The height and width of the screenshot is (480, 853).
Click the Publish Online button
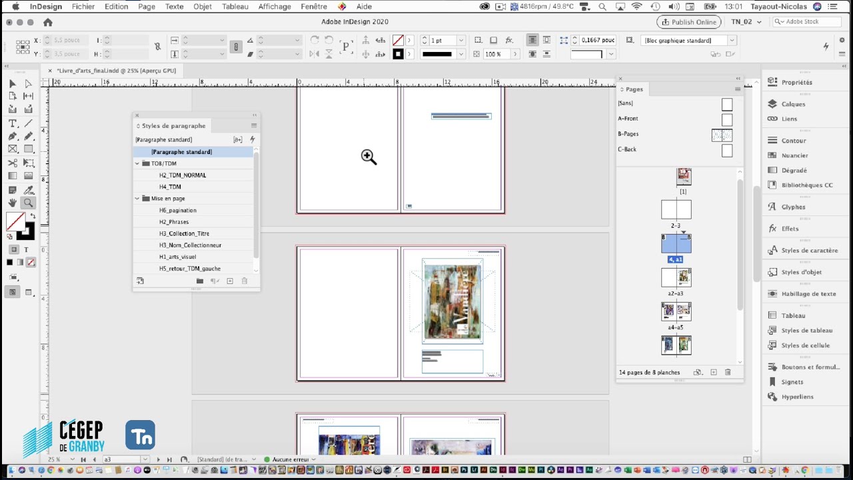[689, 22]
